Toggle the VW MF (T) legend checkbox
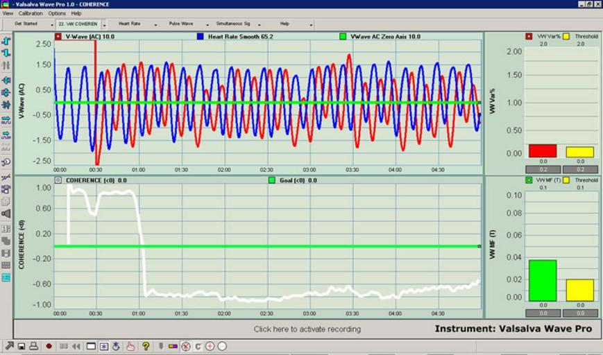This screenshot has width=603, height=355. pos(529,180)
